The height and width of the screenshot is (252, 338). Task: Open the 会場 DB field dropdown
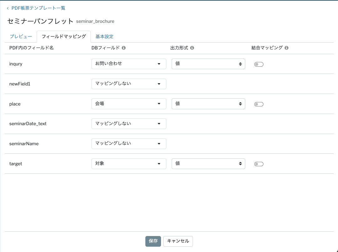[x=129, y=104]
